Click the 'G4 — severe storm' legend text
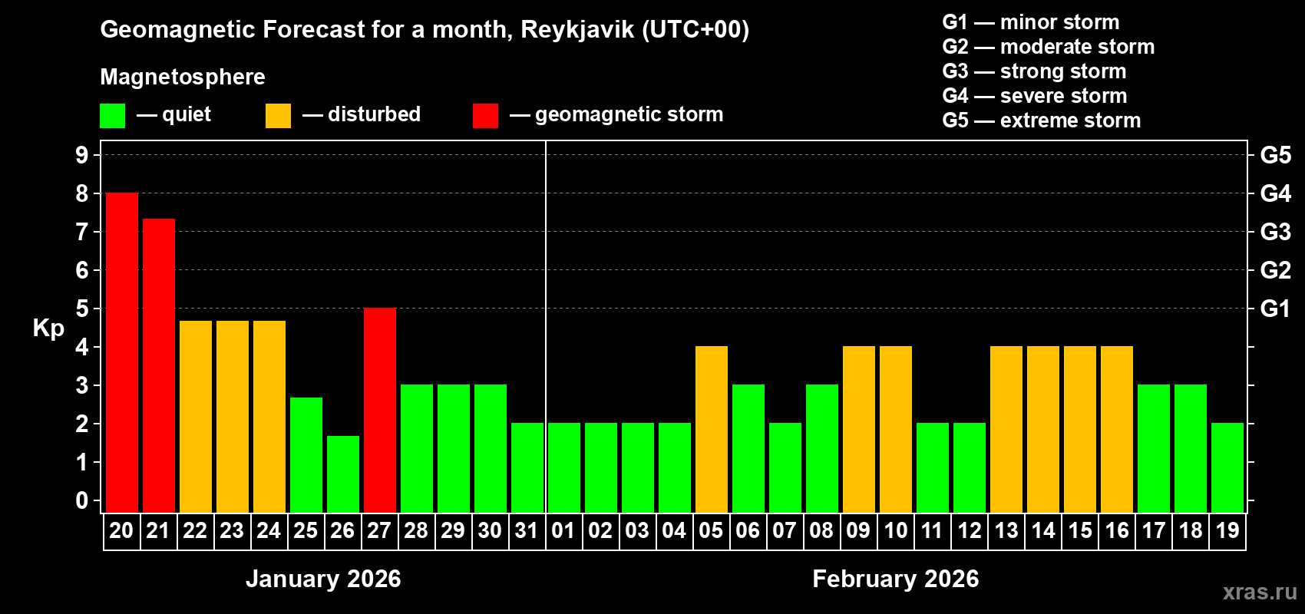 click(1035, 96)
